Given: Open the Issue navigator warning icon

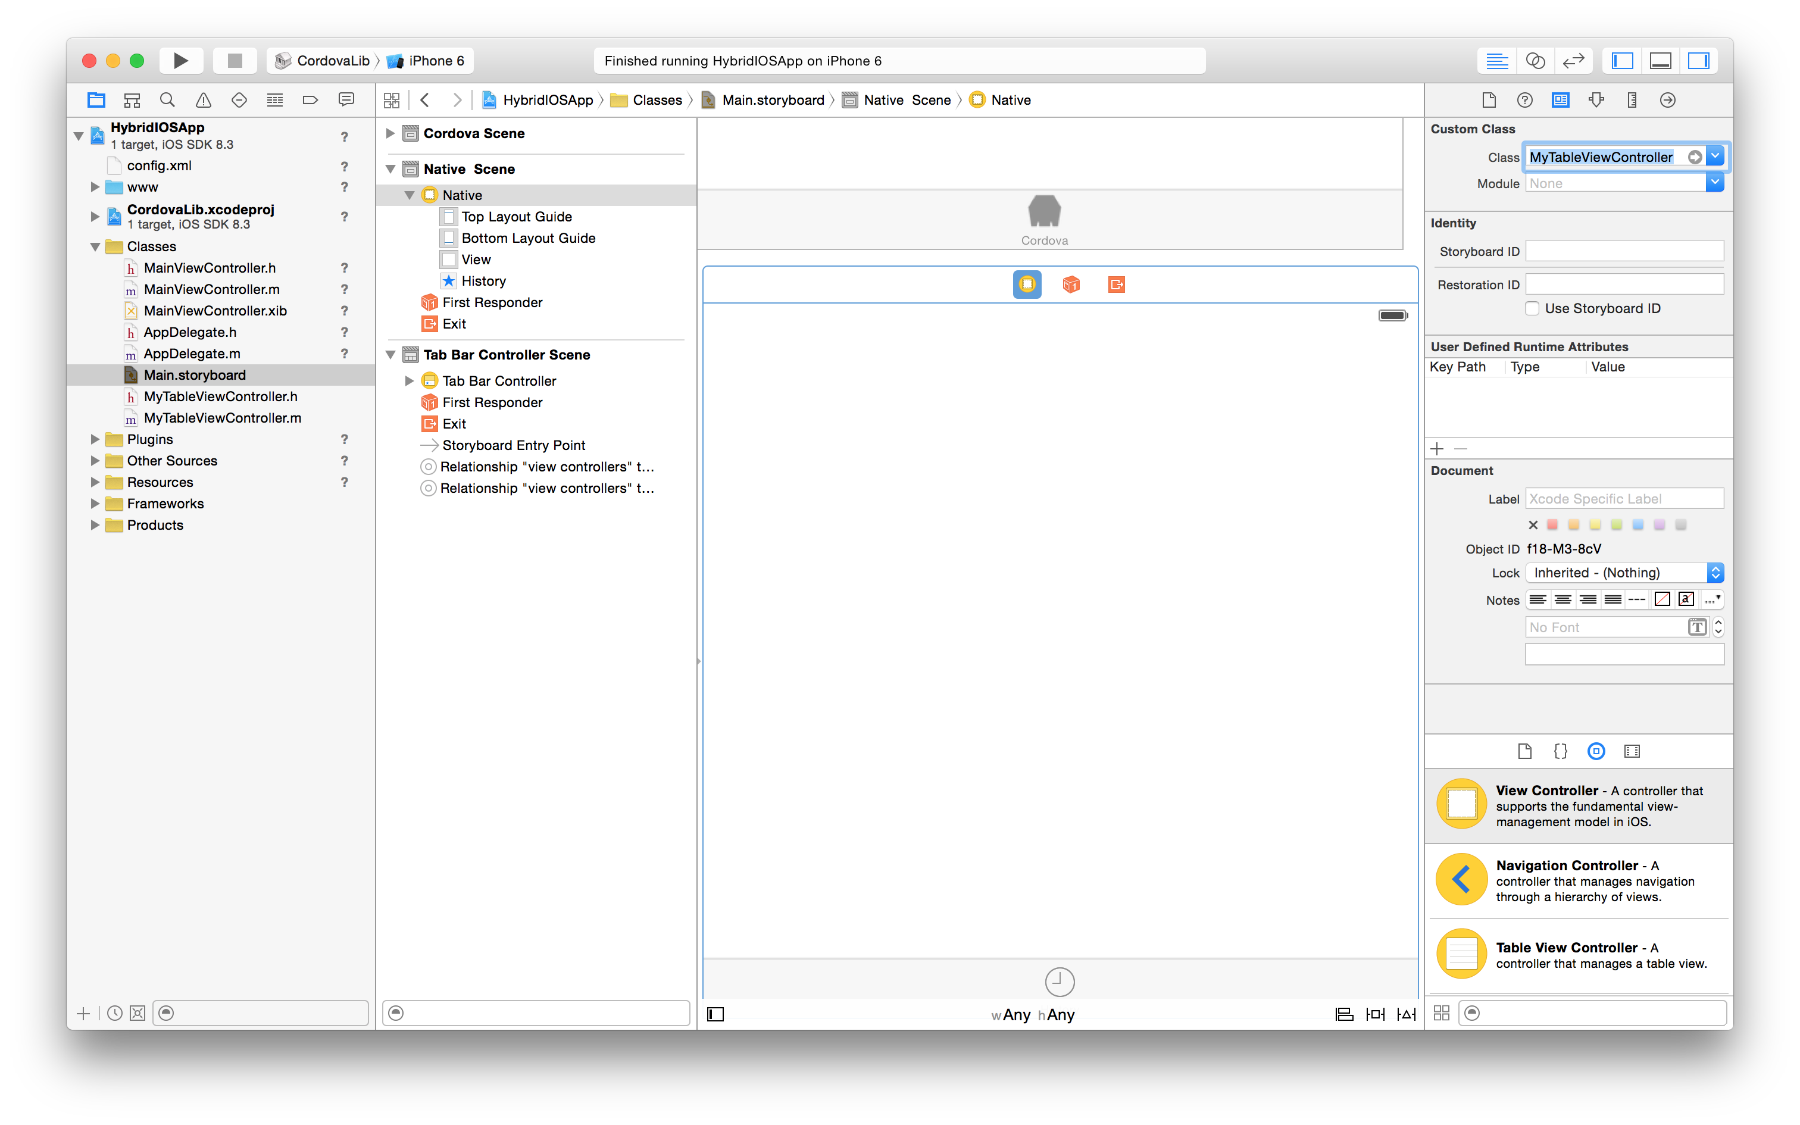Looking at the screenshot, I should point(203,100).
